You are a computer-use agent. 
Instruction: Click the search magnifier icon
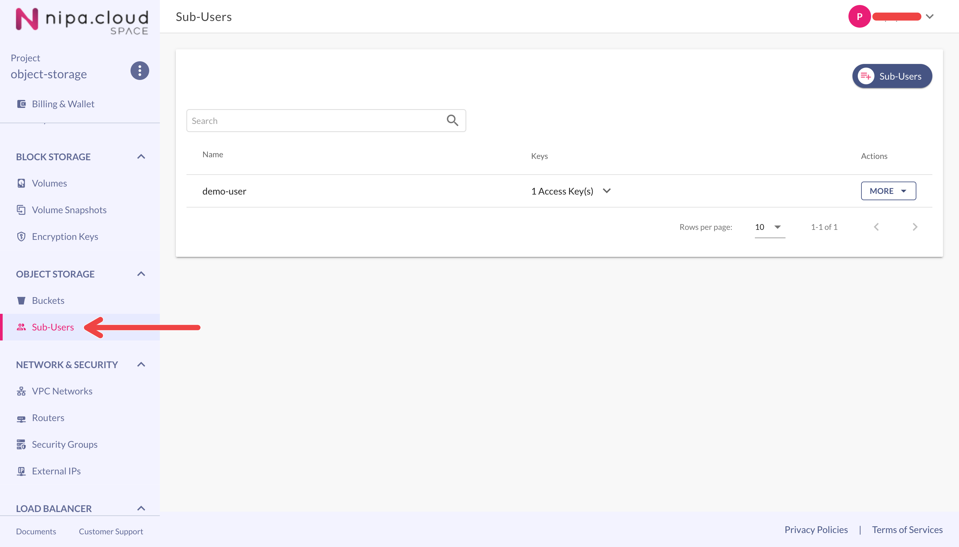click(x=452, y=121)
